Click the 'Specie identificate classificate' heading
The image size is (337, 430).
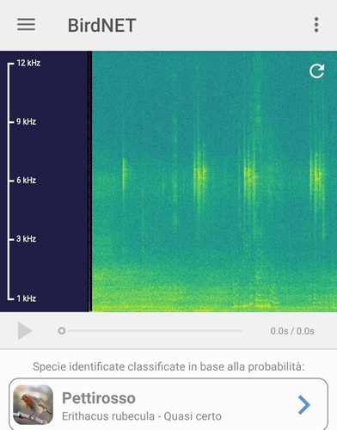(168, 366)
